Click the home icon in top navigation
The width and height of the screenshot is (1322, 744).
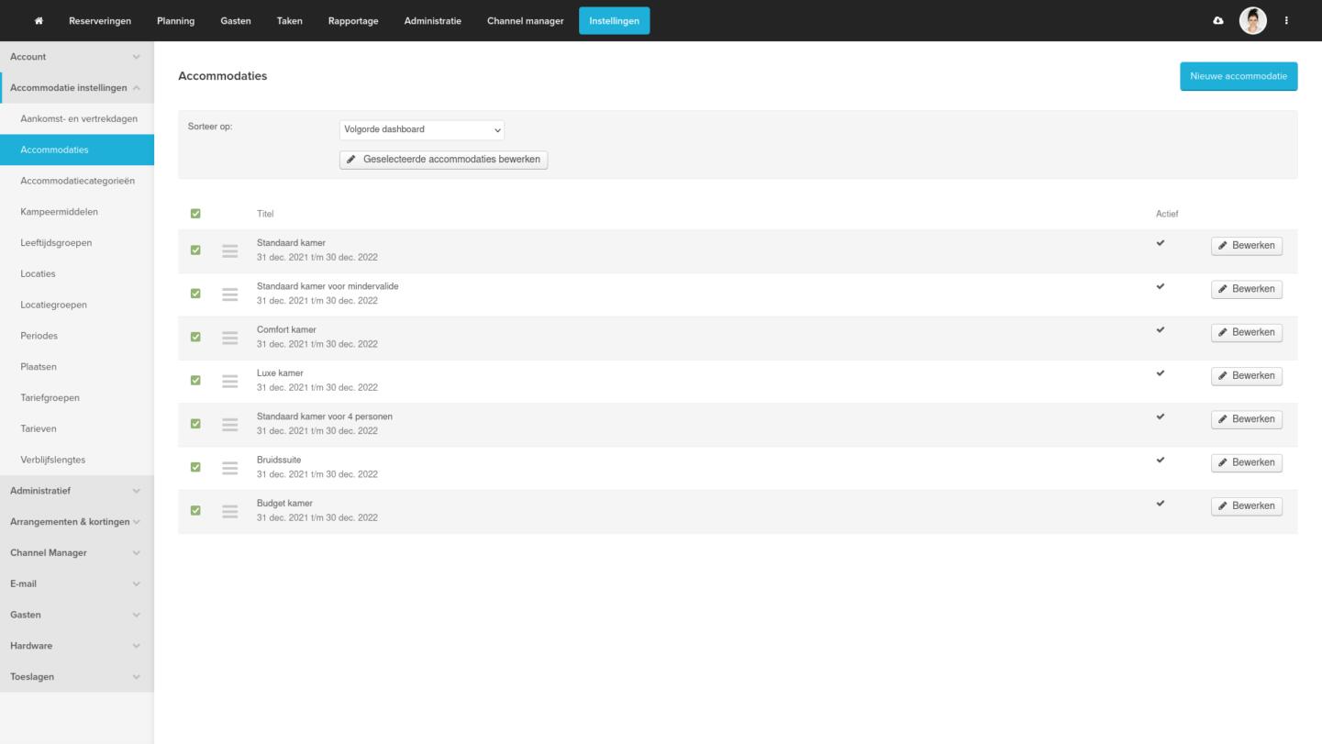(x=39, y=21)
